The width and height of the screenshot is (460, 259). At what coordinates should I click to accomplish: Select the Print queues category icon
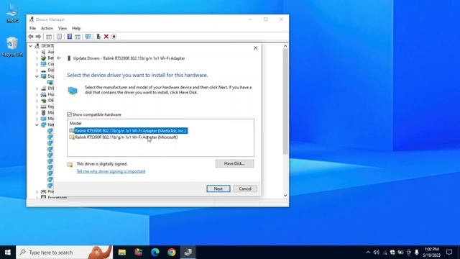point(43,191)
